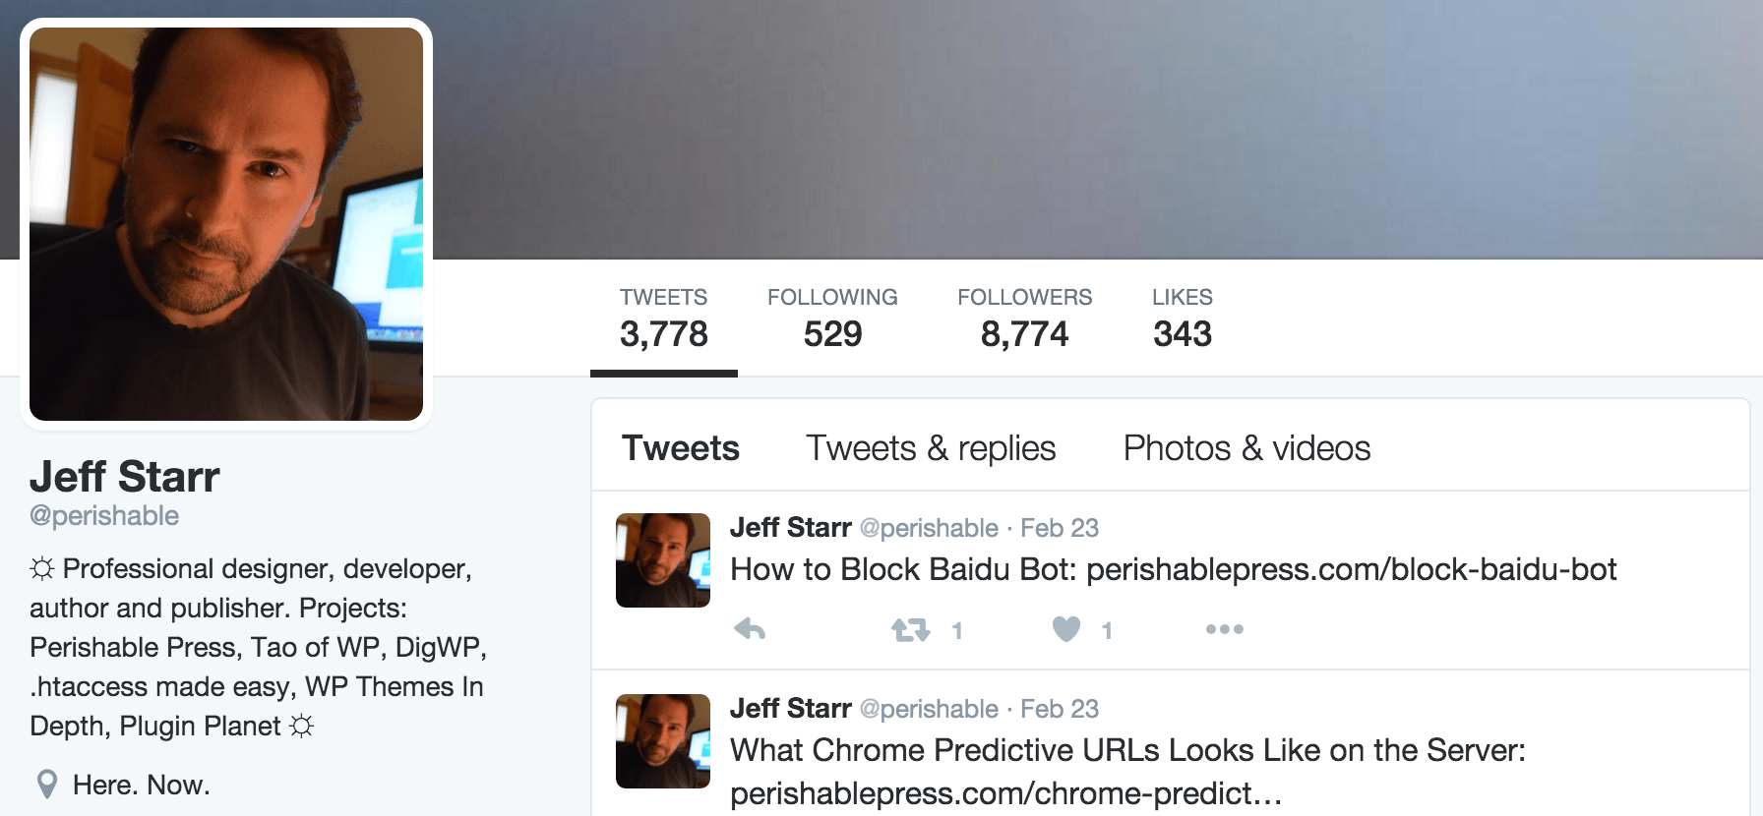Open more options on Baidu Bot tweet
This screenshot has height=816, width=1763.
pos(1224,629)
